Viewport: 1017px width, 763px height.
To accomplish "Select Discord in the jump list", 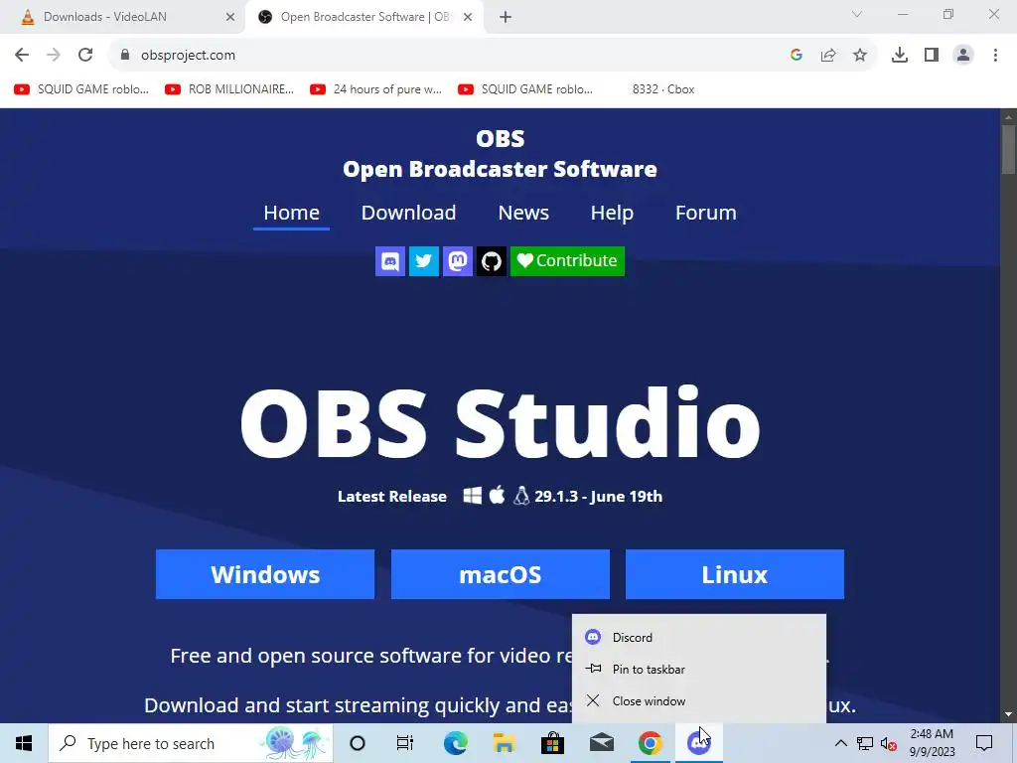I will pyautogui.click(x=699, y=637).
